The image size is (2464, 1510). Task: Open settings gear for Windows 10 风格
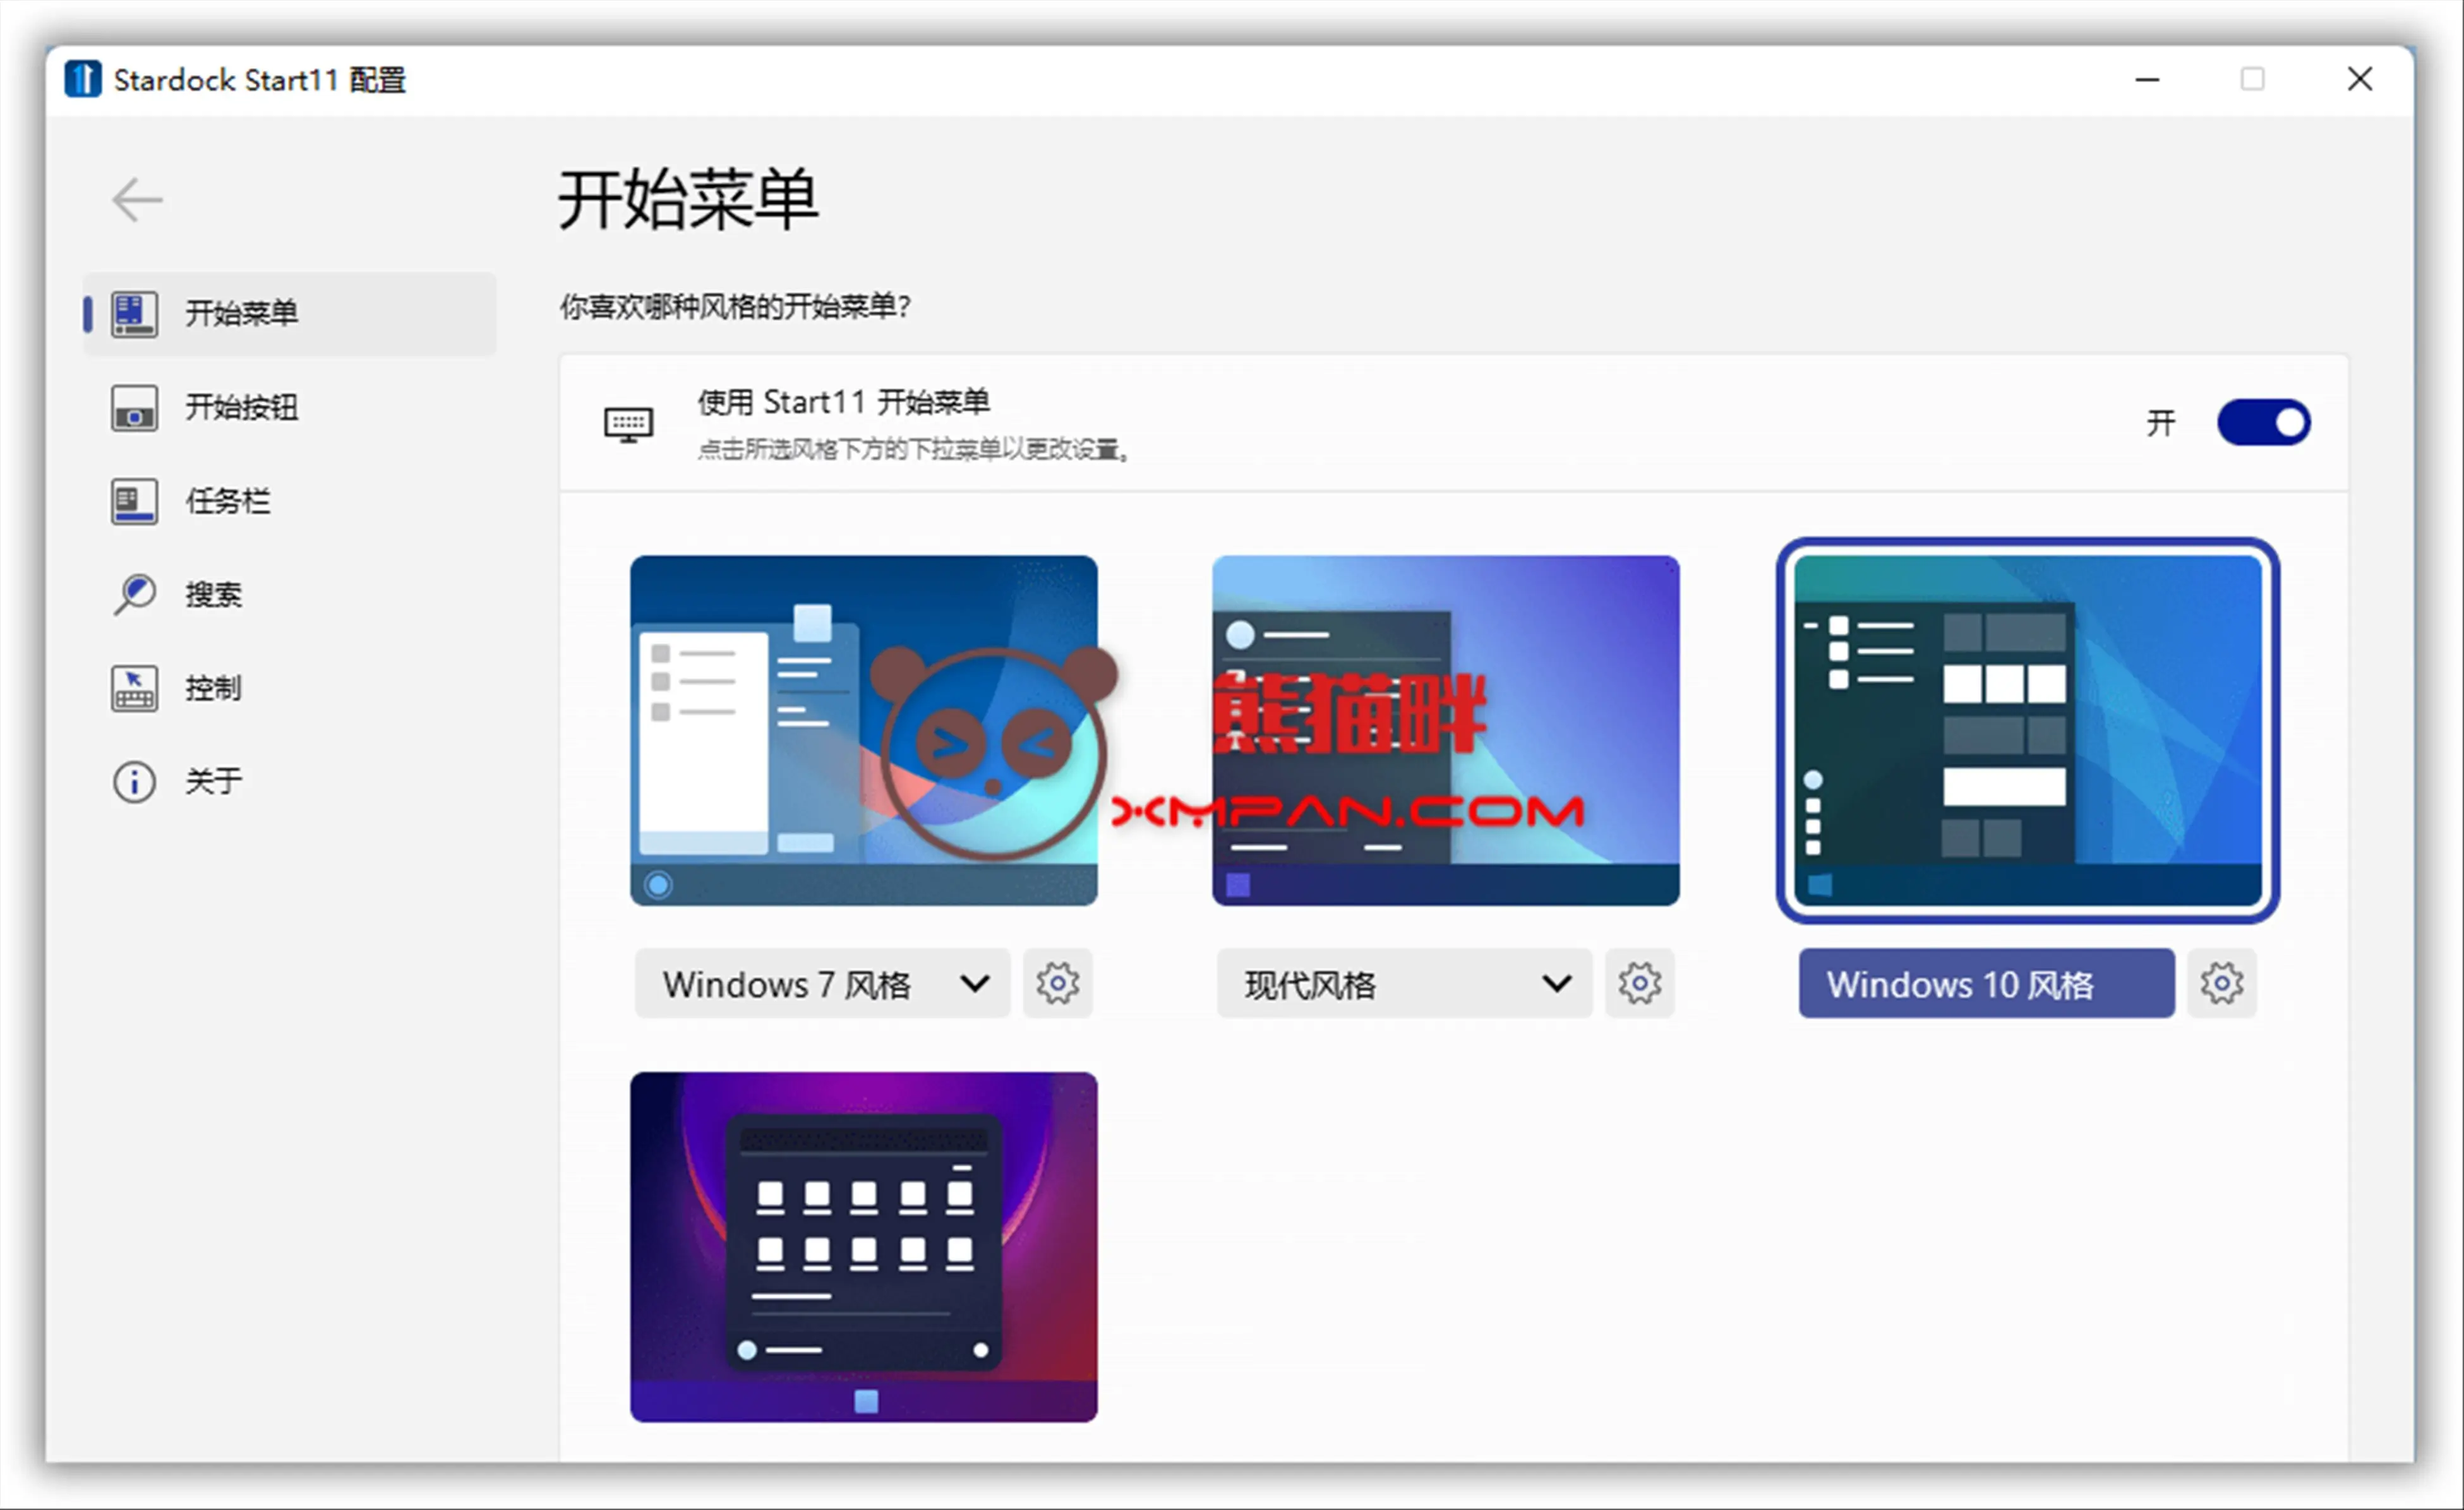[x=2222, y=983]
